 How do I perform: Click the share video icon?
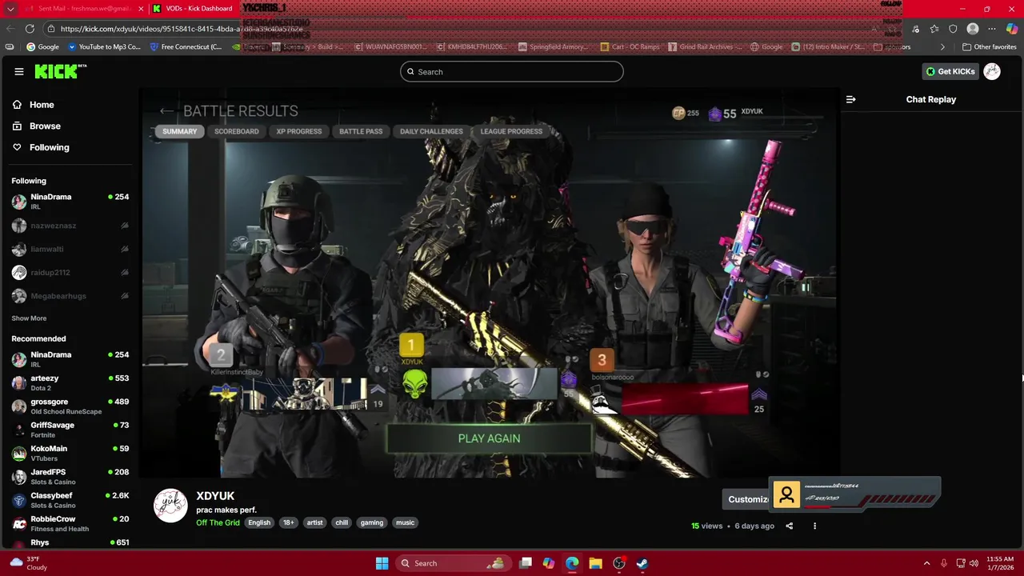click(790, 526)
